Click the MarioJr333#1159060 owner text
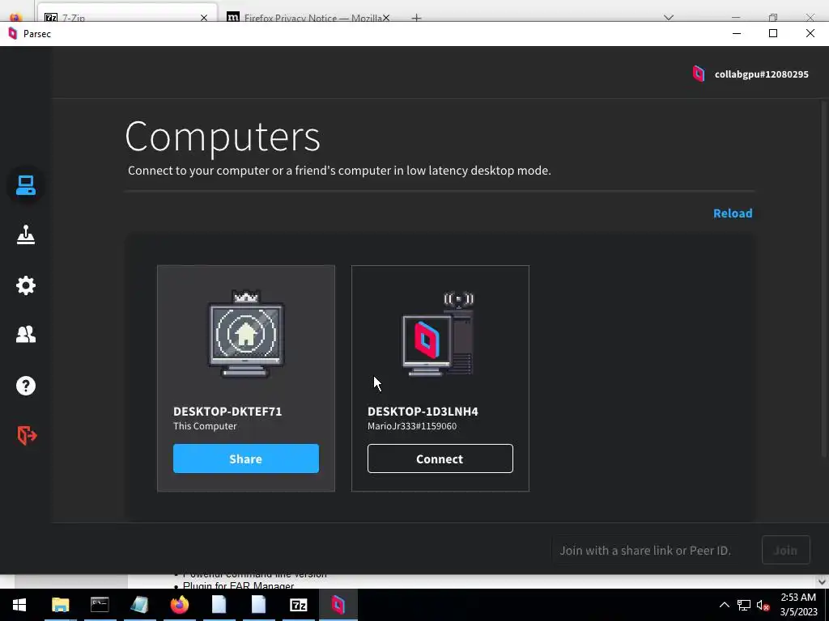829x621 pixels. pyautogui.click(x=412, y=426)
